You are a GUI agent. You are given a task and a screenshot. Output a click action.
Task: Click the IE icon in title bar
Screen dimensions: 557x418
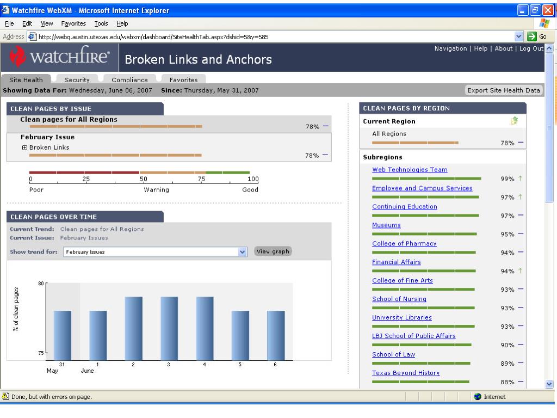coord(5,10)
